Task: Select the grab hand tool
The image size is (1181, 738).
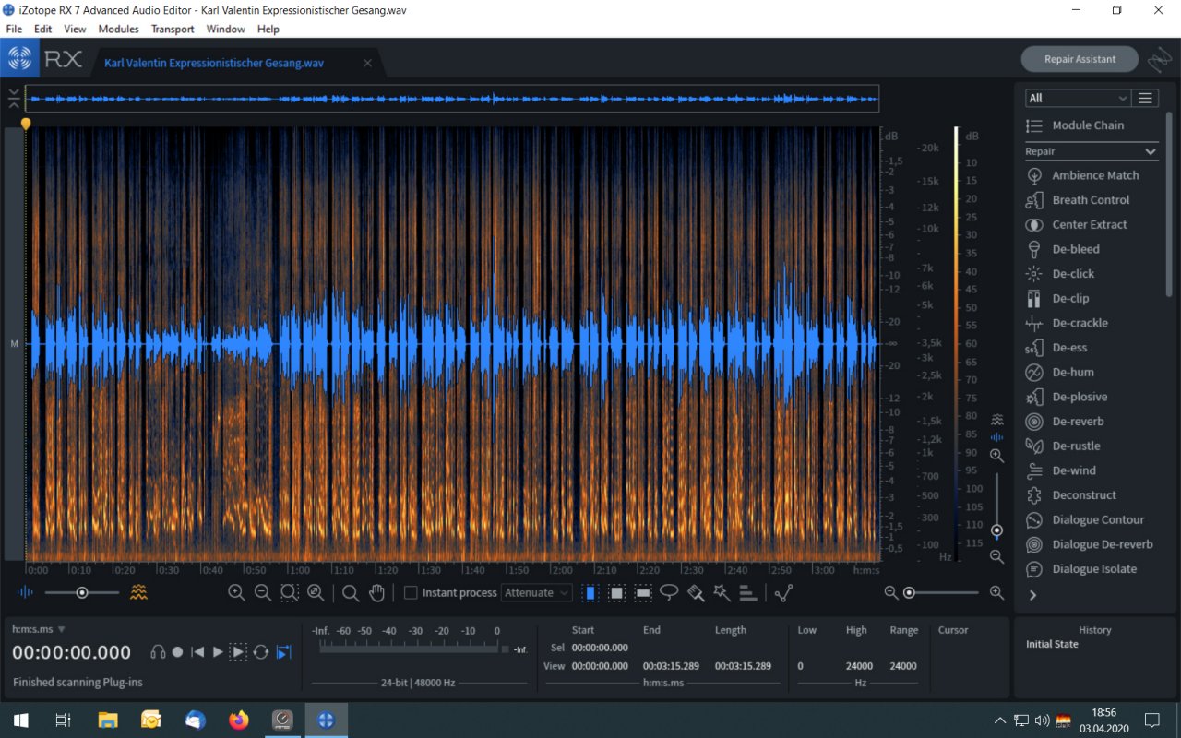Action: pyautogui.click(x=376, y=593)
